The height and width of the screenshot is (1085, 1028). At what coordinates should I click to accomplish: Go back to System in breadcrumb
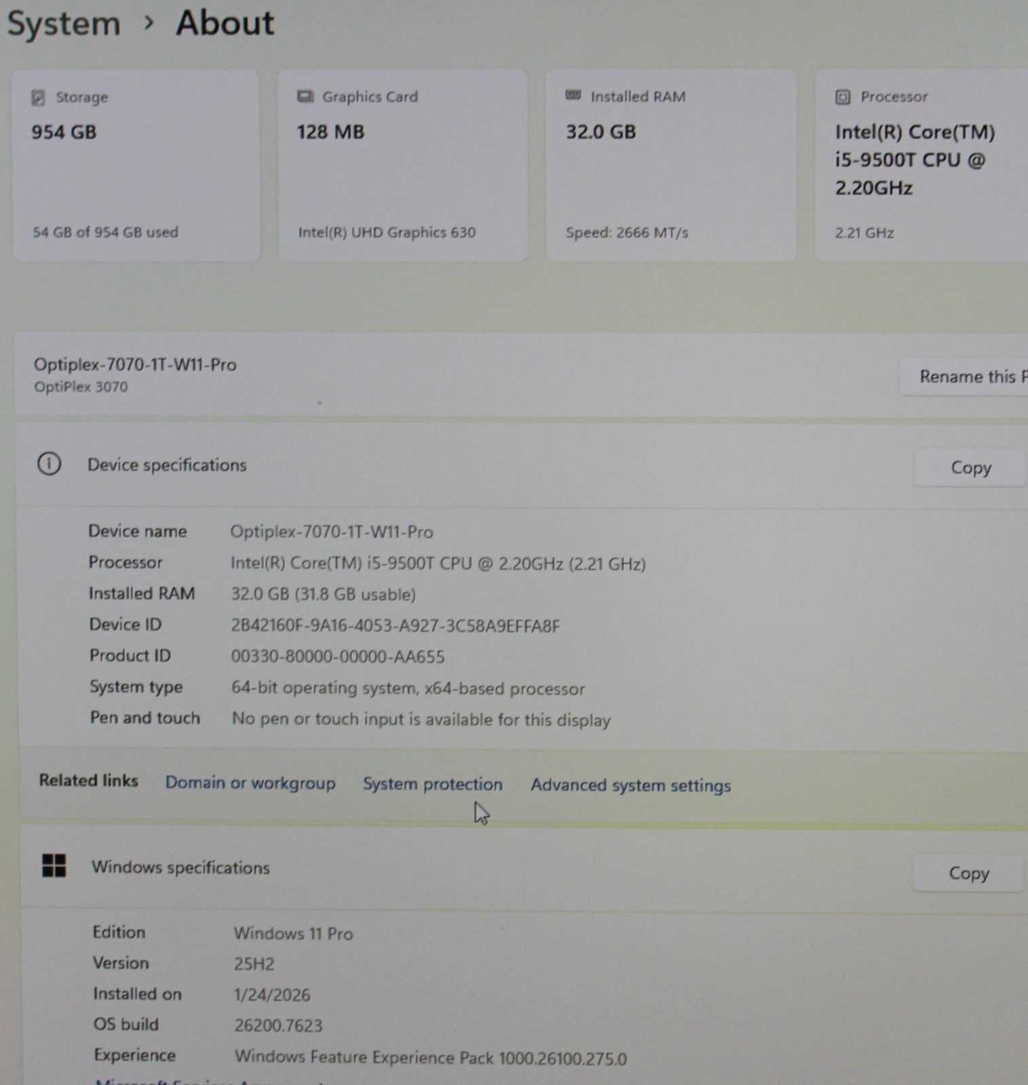point(64,24)
